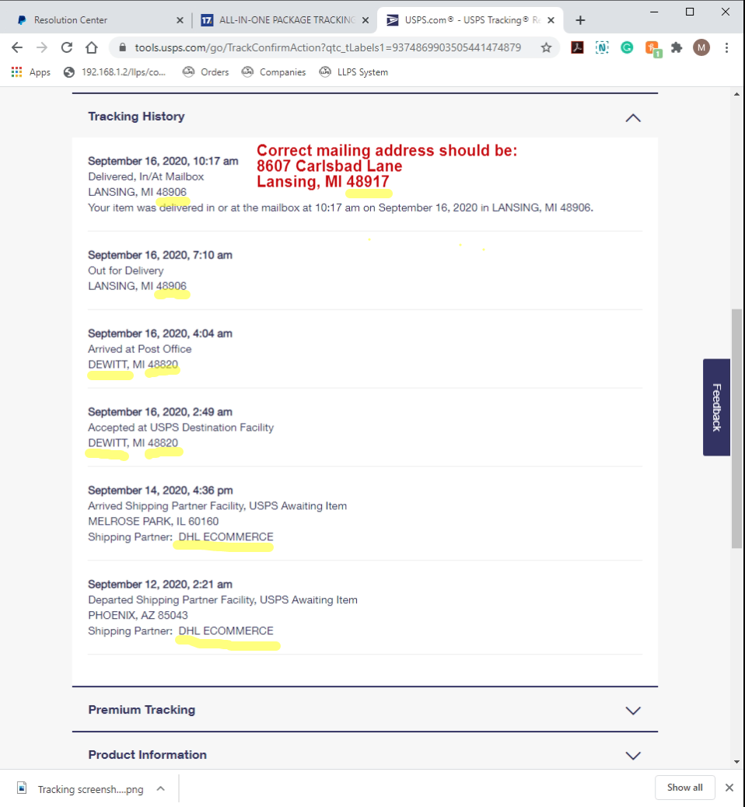Reload the USPS tracking page
Screen dimensions: 745x807
pos(67,47)
